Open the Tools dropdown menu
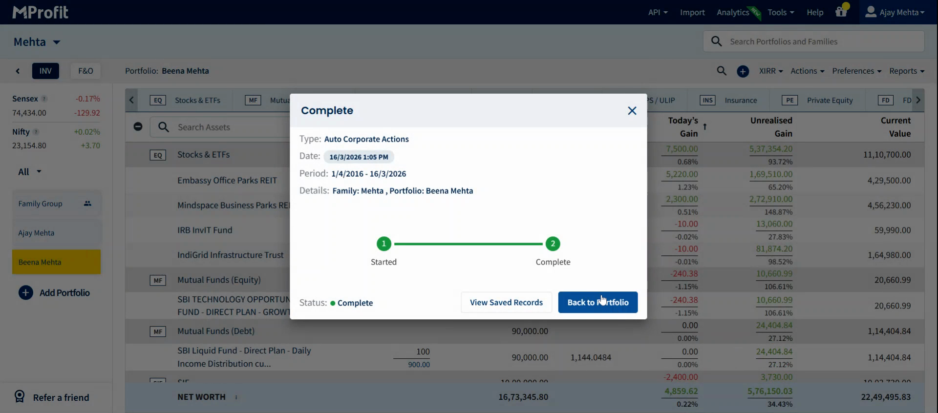Screen dimensions: 938x413 [781, 12]
